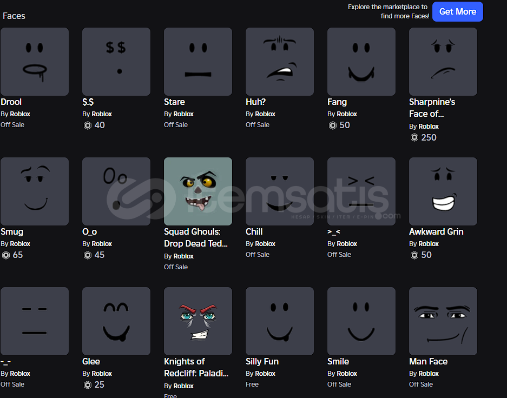This screenshot has width=507, height=398.
Task: Click the $.$ item title
Action: pos(88,102)
